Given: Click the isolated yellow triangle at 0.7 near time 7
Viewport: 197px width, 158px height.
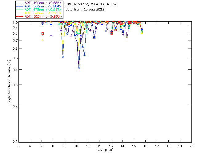Looking at the screenshot, I should click(42, 40).
